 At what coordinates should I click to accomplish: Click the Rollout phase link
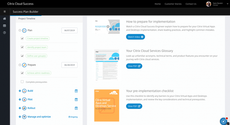click(x=31, y=108)
